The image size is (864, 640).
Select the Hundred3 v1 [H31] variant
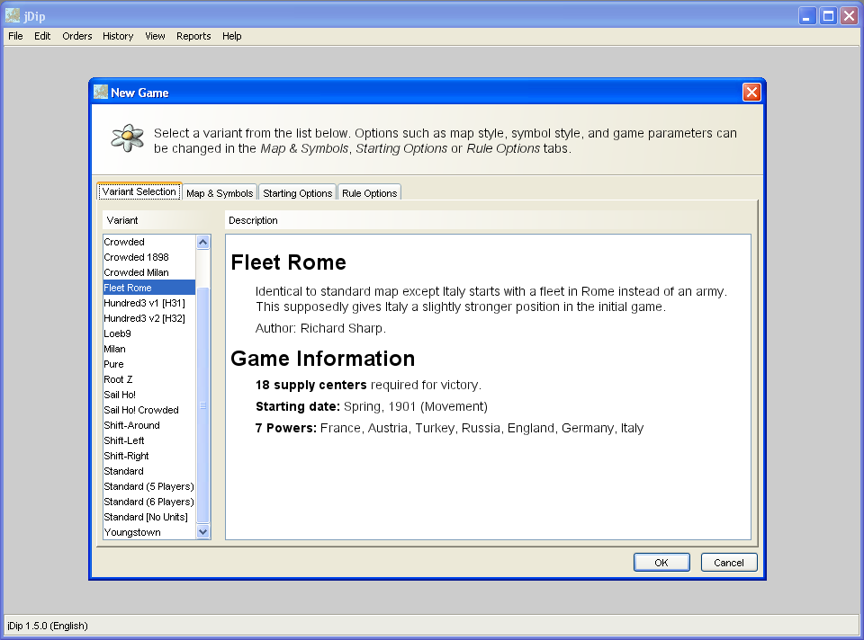148,303
